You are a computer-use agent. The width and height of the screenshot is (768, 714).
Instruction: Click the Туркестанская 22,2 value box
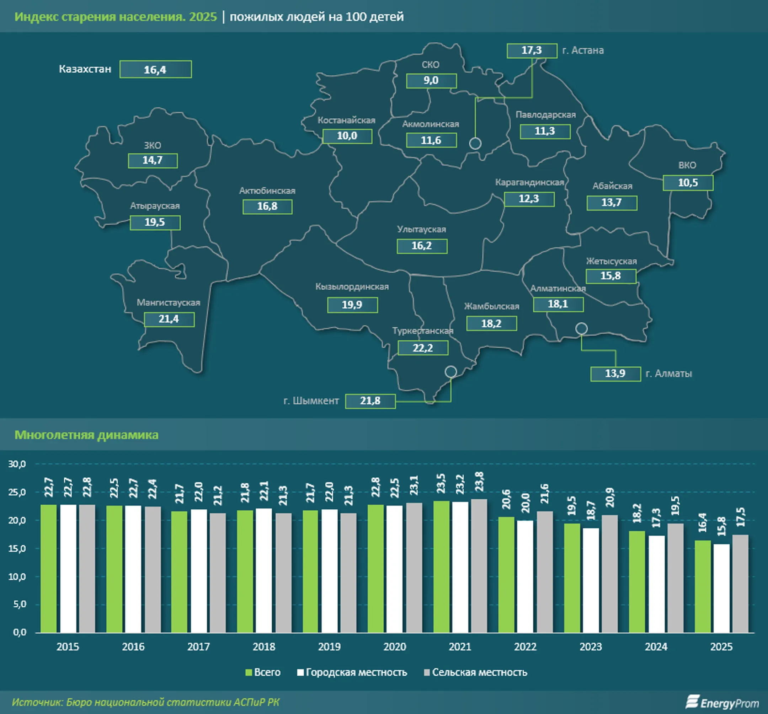click(423, 348)
